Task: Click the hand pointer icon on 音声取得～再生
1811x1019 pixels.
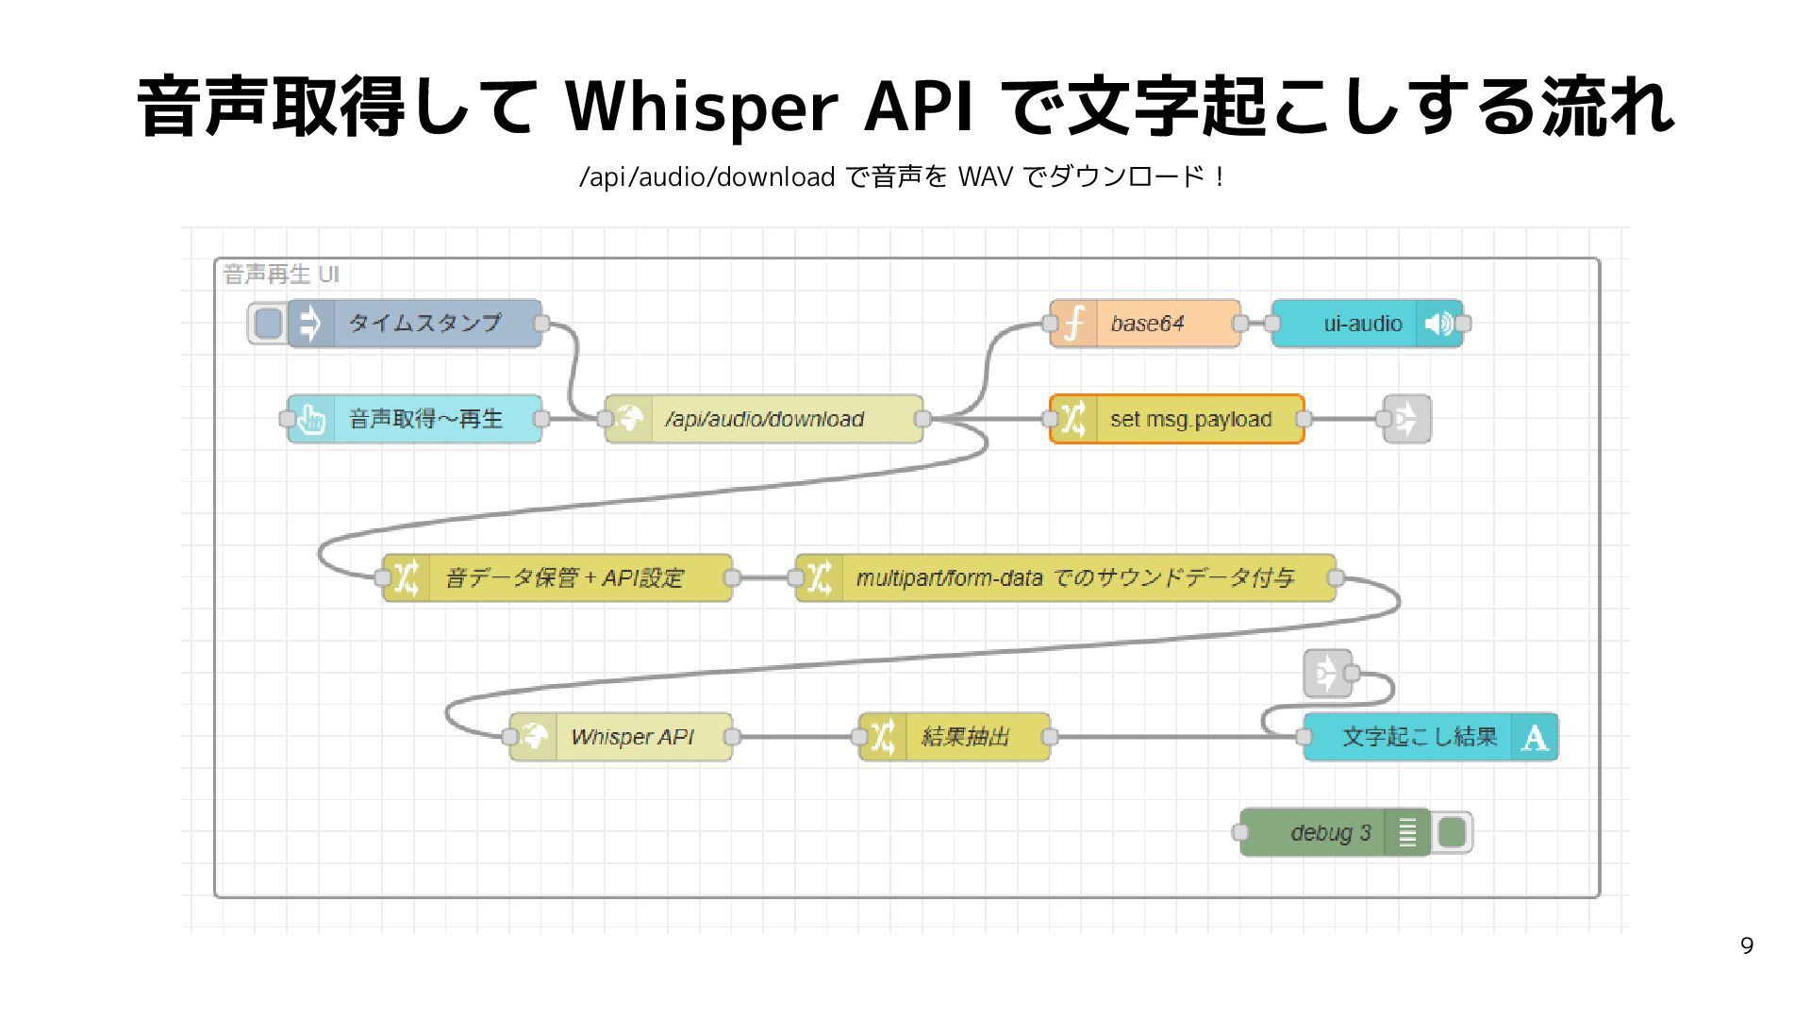Action: (311, 419)
